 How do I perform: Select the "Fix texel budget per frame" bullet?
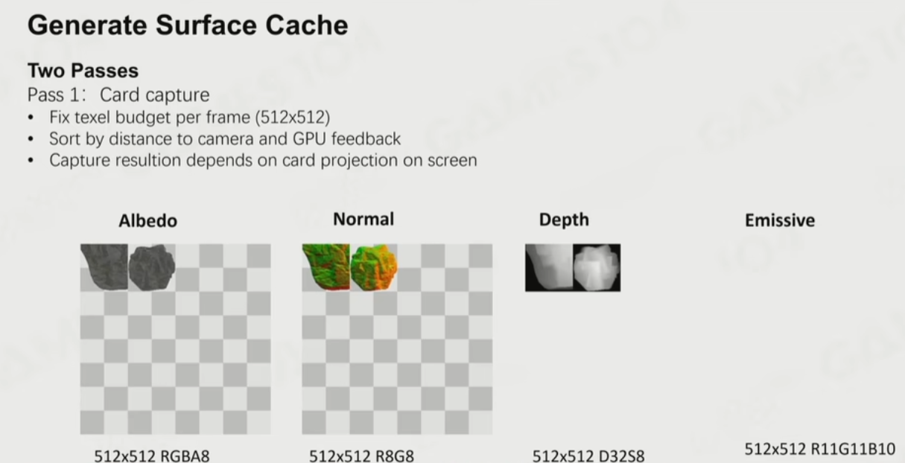point(189,118)
